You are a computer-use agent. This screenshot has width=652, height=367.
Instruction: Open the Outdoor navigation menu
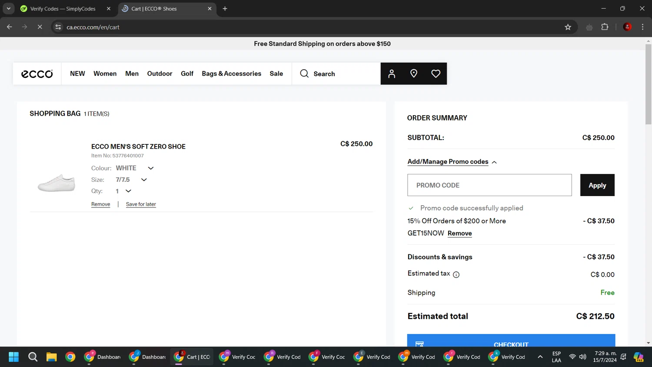(160, 73)
